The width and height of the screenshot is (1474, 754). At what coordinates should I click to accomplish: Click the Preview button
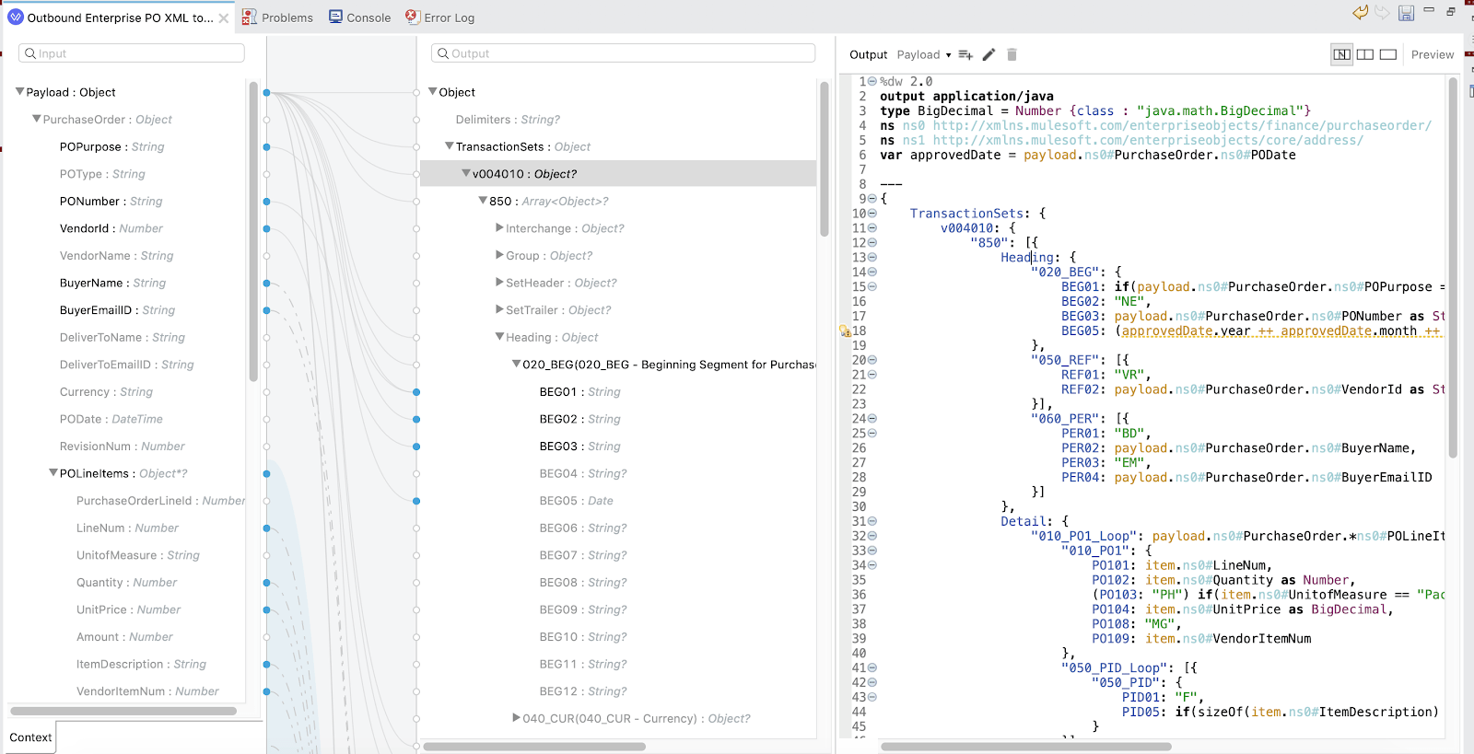tap(1433, 55)
